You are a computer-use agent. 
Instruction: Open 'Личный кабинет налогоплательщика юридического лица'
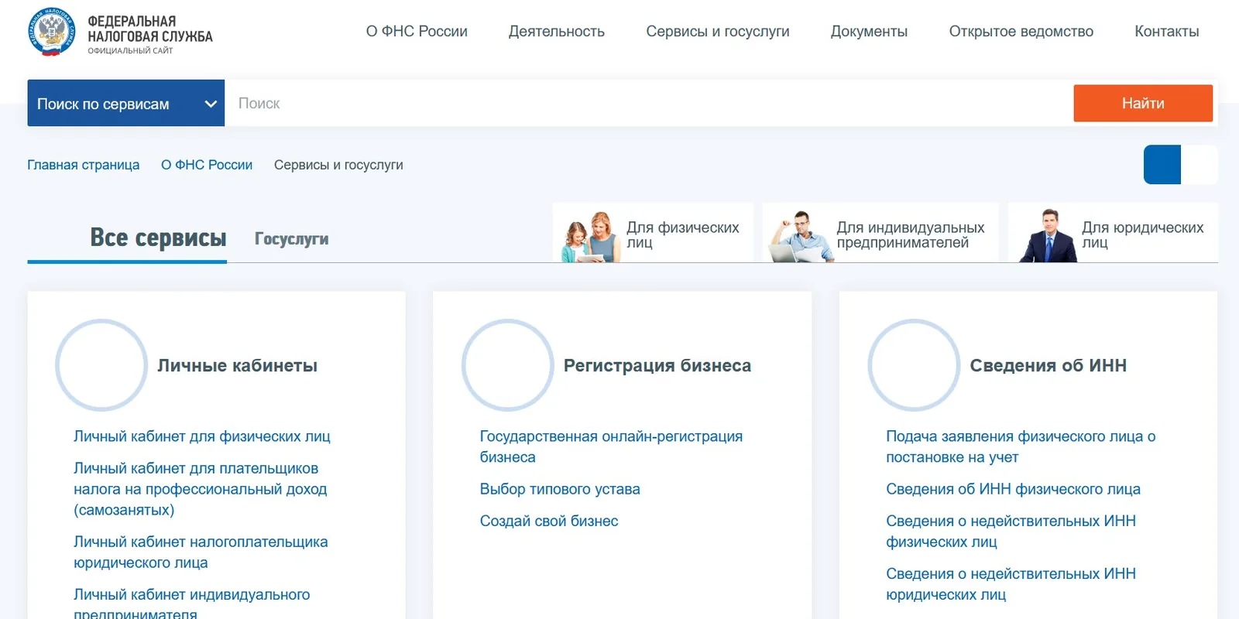tap(201, 552)
